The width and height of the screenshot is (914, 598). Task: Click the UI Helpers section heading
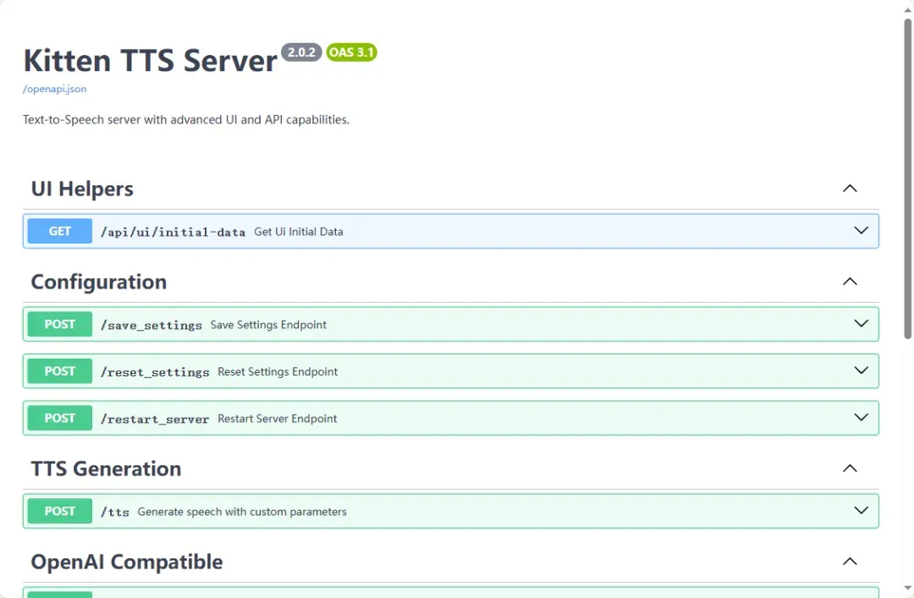[82, 189]
